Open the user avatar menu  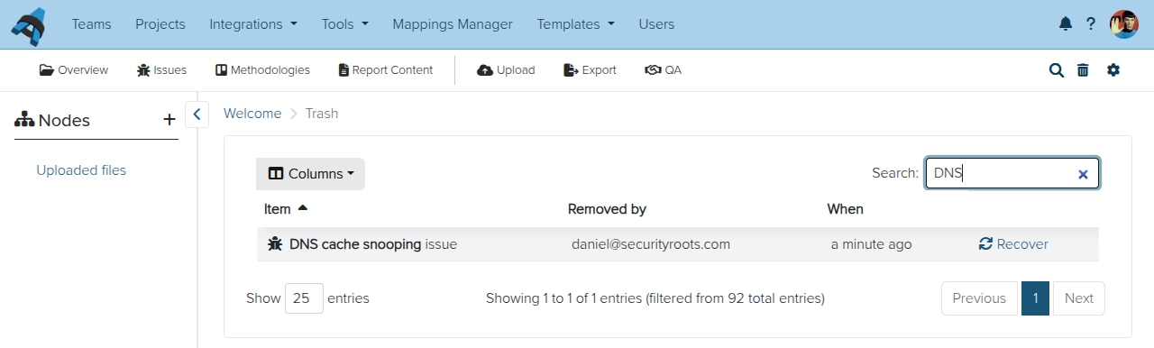pyautogui.click(x=1123, y=24)
